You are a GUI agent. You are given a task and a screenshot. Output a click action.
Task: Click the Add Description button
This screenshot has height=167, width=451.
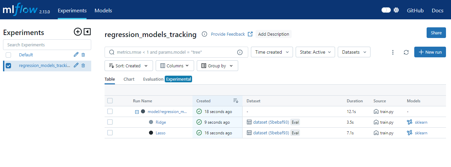[x=274, y=34]
